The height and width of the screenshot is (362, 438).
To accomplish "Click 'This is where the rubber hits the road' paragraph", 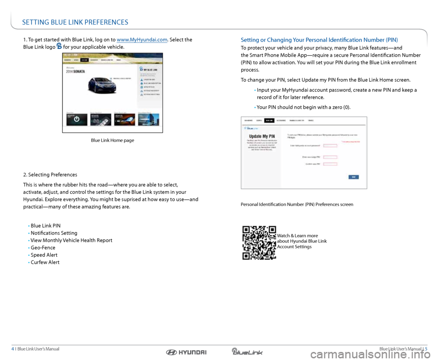I will pyautogui.click(x=110, y=196).
